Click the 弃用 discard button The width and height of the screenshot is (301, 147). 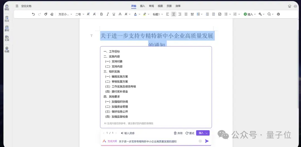[178, 133]
